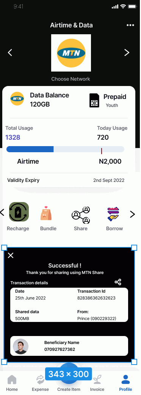This screenshot has width=141, height=395.
Task: Click the SIM card Prepaid icon
Action: point(94,100)
